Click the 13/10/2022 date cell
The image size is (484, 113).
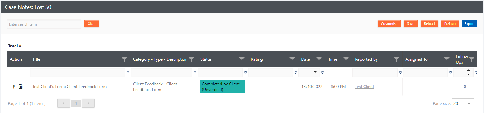pos(312,87)
